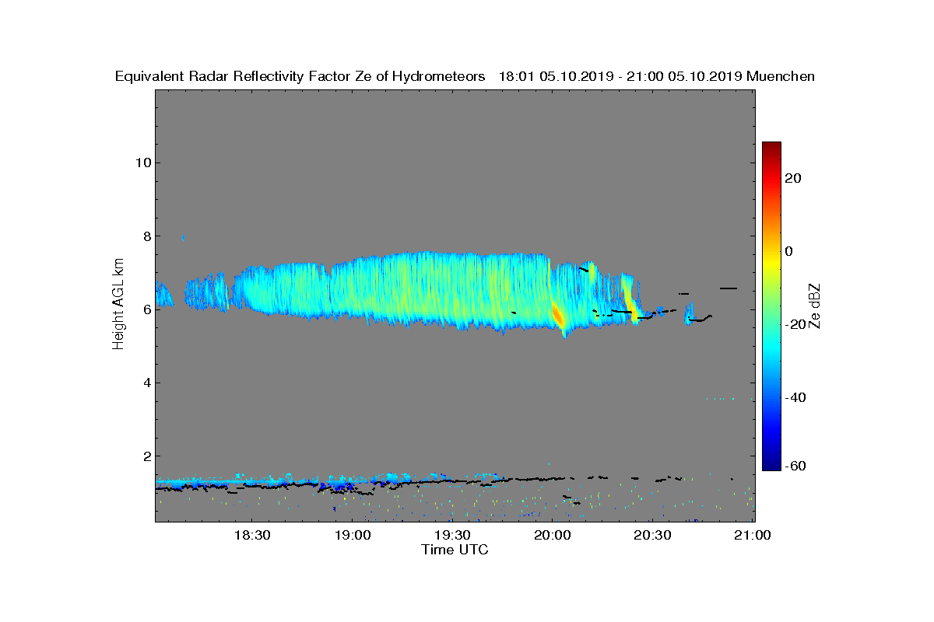Click the colorbar value -20
The image size is (934, 622).
click(x=795, y=324)
